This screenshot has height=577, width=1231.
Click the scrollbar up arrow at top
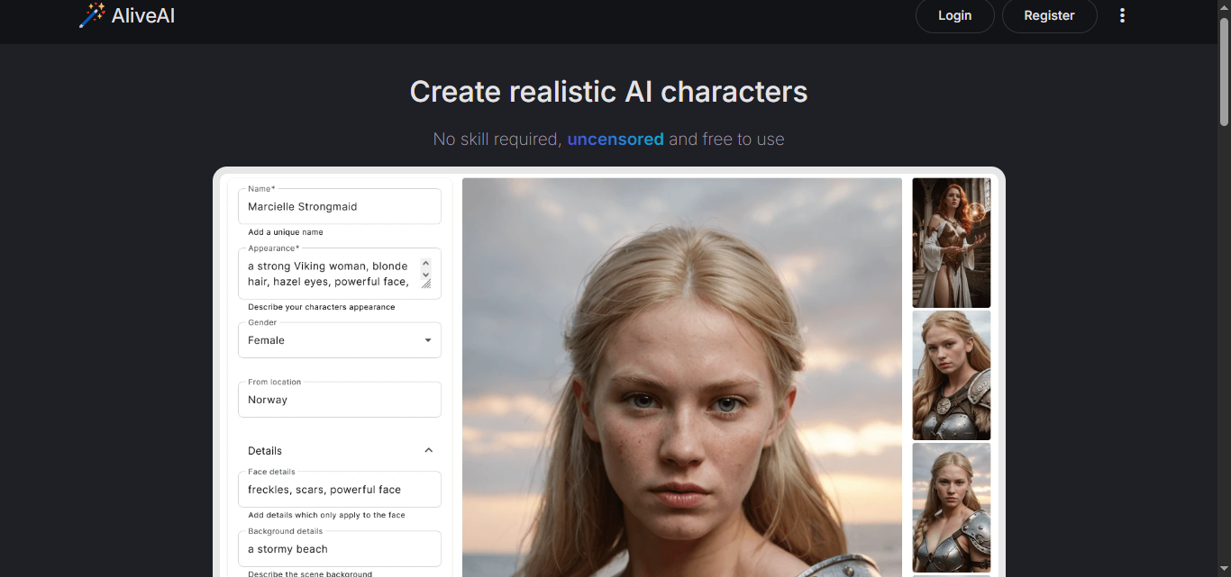tap(1224, 7)
